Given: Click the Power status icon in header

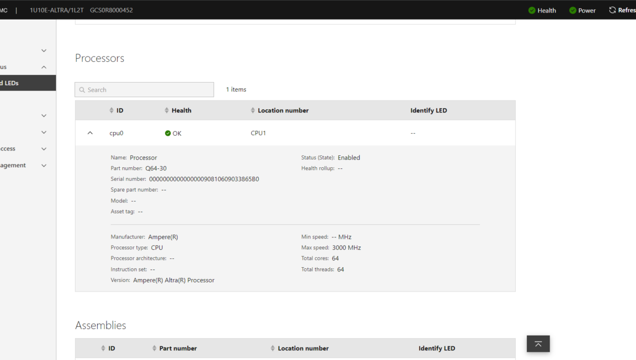Looking at the screenshot, I should (573, 10).
